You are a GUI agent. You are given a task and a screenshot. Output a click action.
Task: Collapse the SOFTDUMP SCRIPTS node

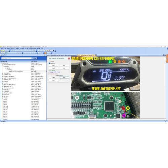(3, 65)
